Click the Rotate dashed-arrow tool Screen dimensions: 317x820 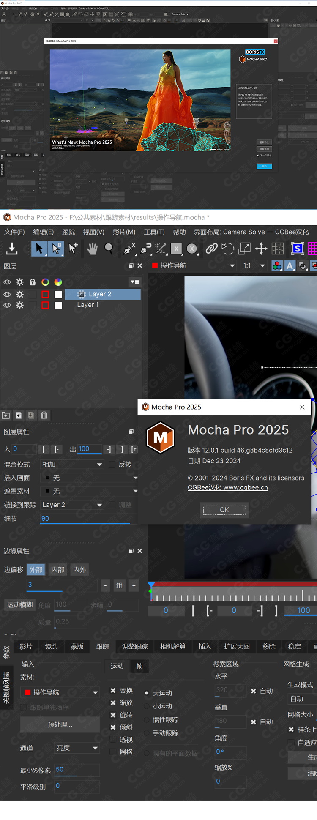[228, 249]
